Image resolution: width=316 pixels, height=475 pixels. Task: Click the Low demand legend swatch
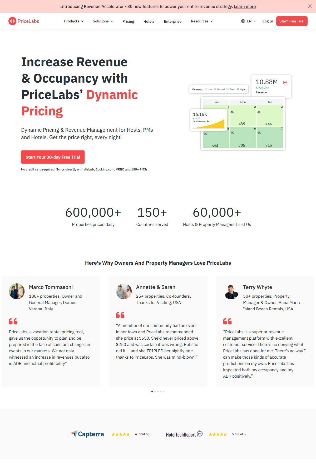coord(206,89)
